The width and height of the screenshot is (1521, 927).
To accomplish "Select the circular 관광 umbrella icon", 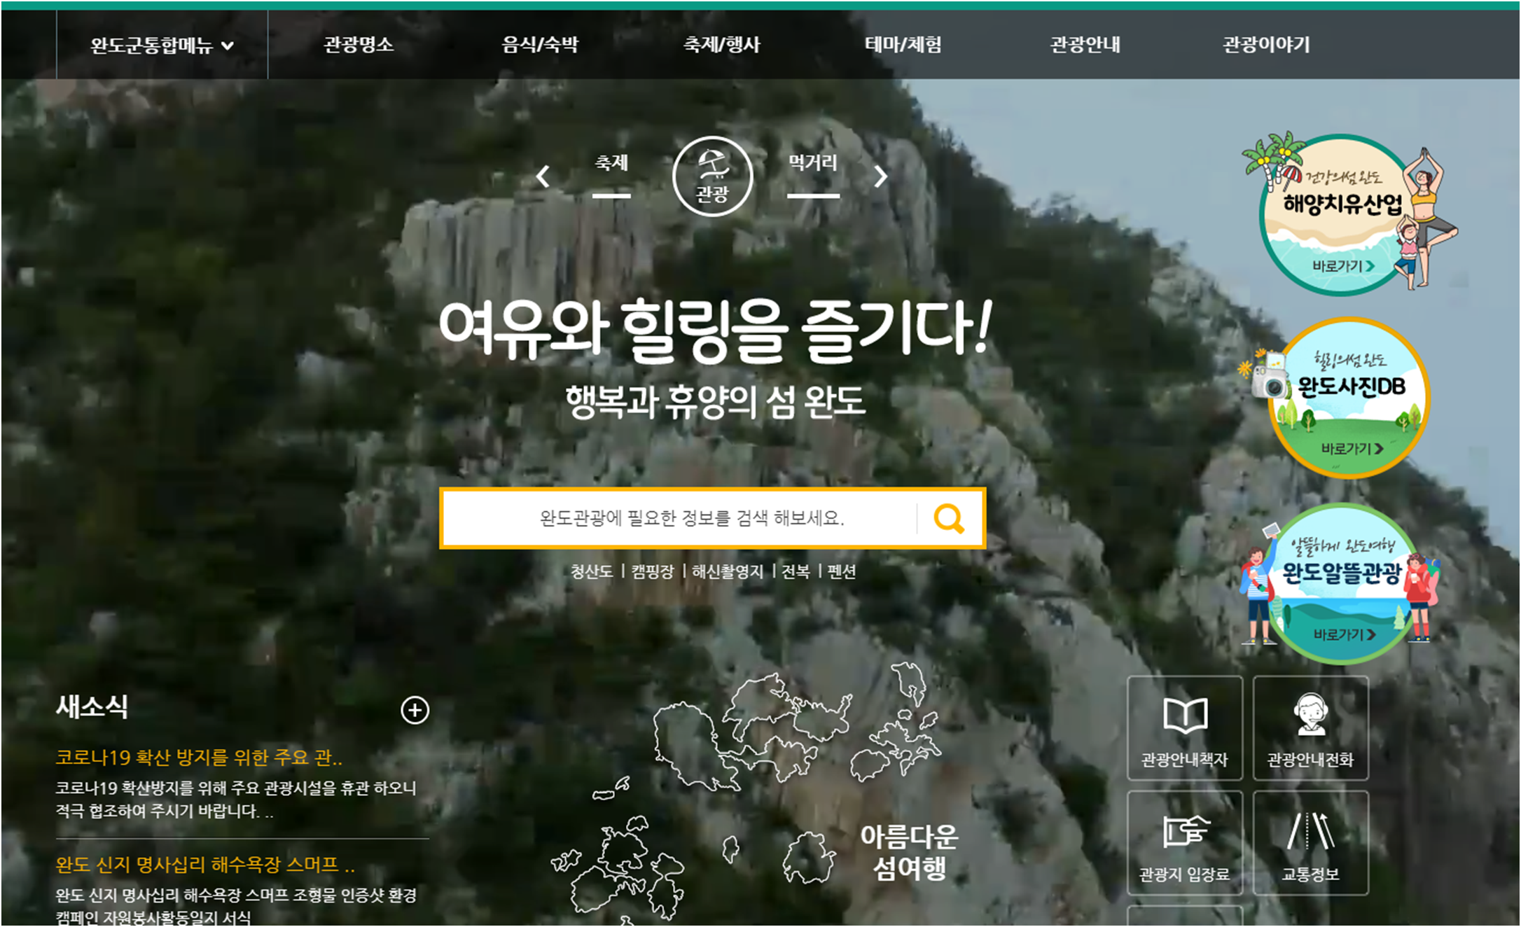I will tap(712, 176).
